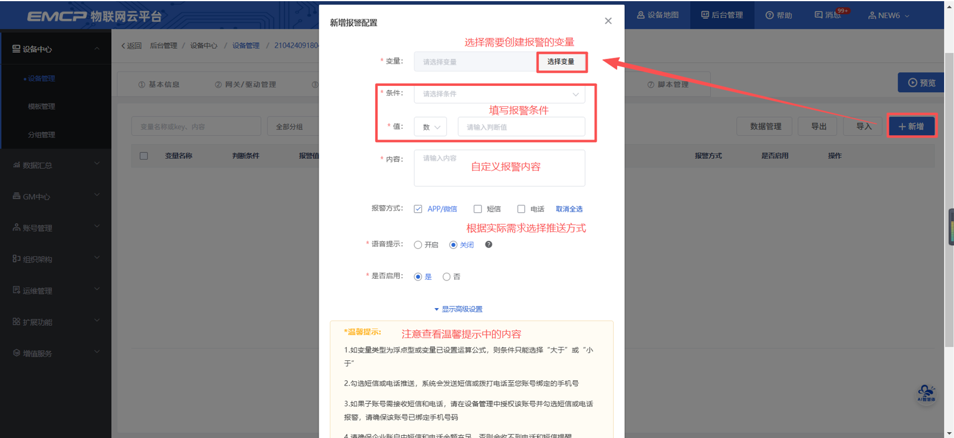Check the 短信 alarm method checkbox
This screenshot has height=438, width=954.
point(478,209)
